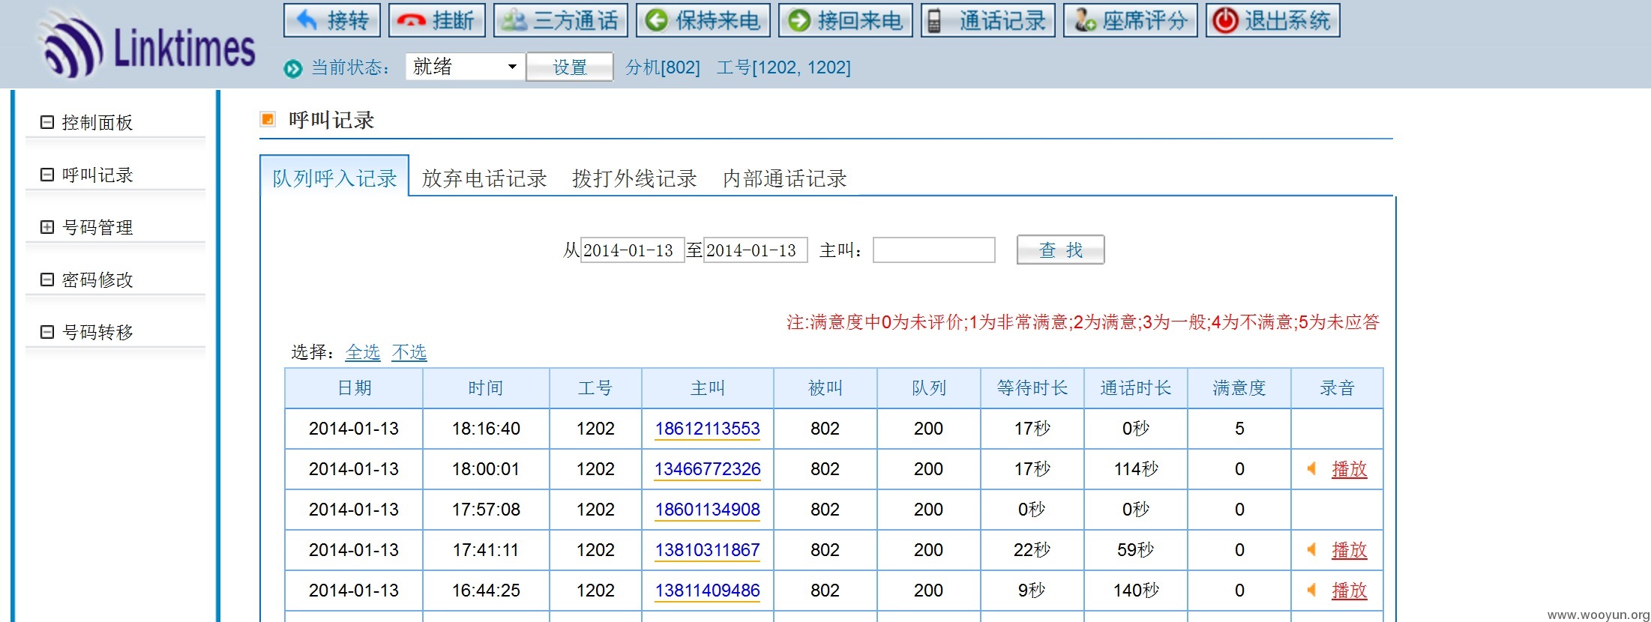This screenshot has width=1651, height=622.
Task: Switch to the 队列呼入记录 tab
Action: (x=334, y=178)
